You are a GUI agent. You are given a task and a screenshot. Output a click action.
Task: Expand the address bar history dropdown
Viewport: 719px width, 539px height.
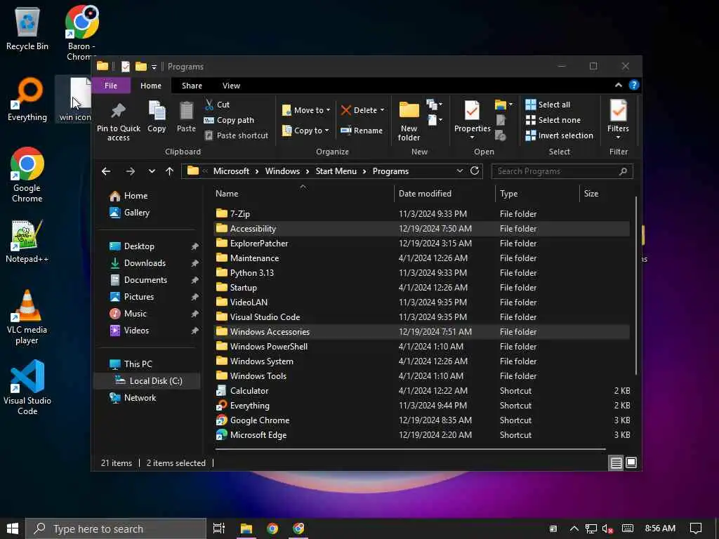[x=459, y=171]
